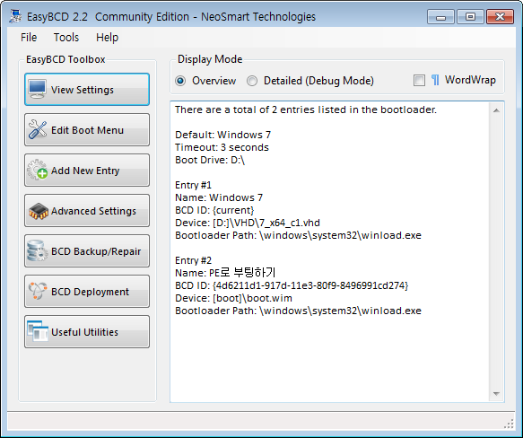Viewport: 523px width, 438px height.
Task: Click the Useful Utilities windows icon
Action: coord(38,331)
